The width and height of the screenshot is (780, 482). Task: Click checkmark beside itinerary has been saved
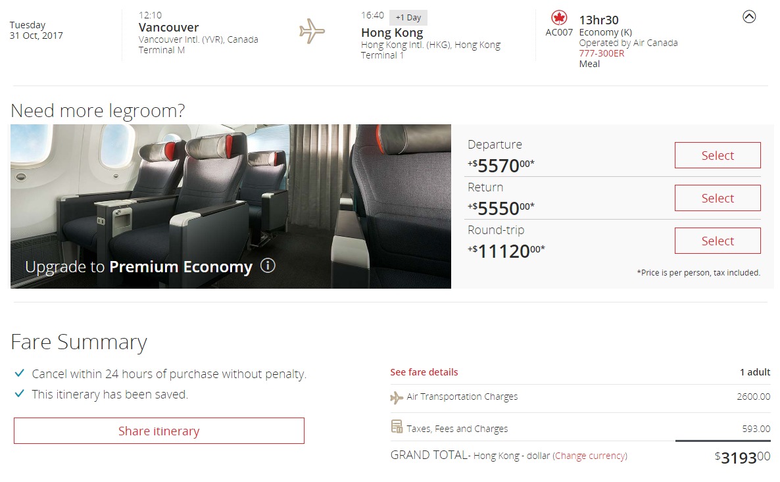20,395
